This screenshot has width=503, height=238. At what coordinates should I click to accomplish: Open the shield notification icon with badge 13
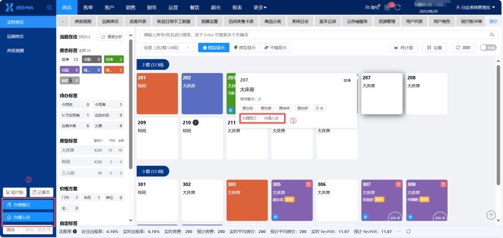[x=387, y=7]
